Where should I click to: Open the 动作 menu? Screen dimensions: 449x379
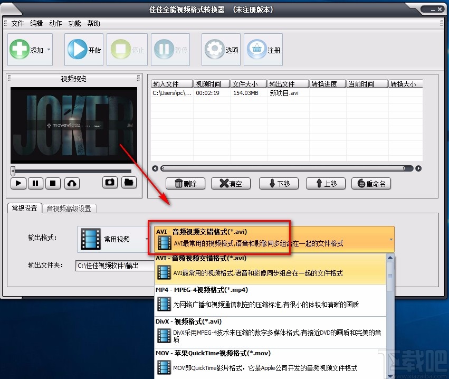(55, 23)
